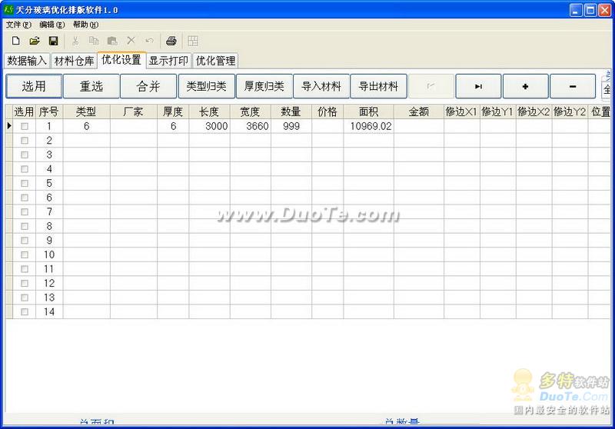615x429 pixels.
Task: Print using the printer icon
Action: click(171, 41)
